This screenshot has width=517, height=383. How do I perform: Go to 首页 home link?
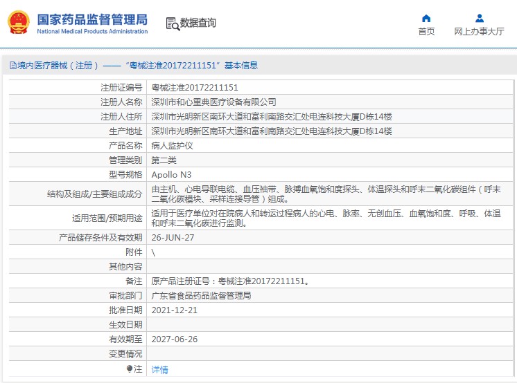click(x=426, y=32)
